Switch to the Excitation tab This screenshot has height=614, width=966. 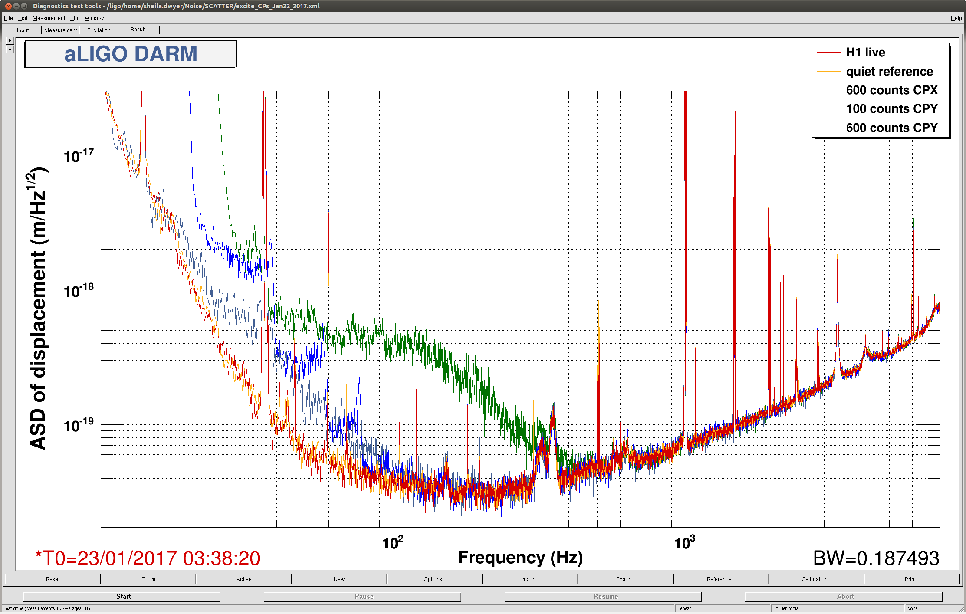click(x=99, y=30)
